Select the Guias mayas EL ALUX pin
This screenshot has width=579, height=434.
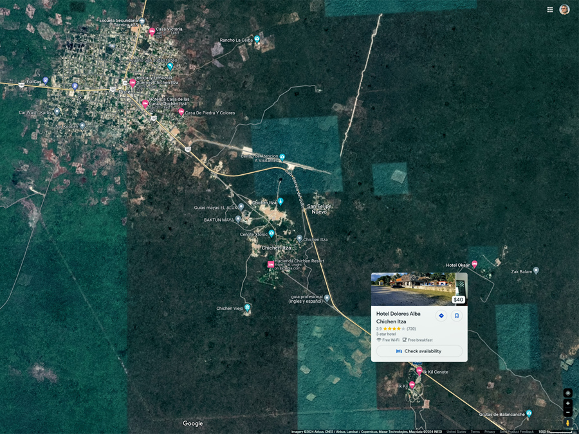tap(241, 206)
